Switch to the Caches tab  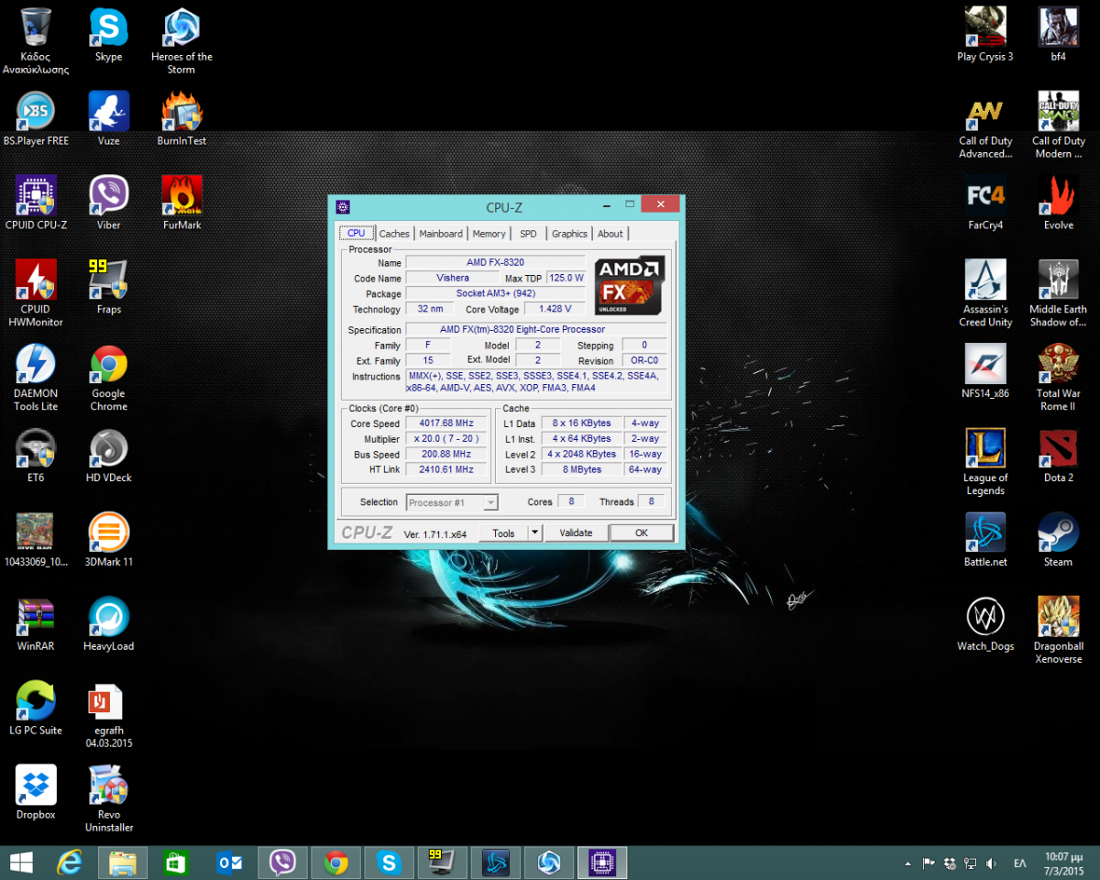point(394,234)
